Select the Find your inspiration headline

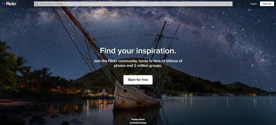click(138, 51)
